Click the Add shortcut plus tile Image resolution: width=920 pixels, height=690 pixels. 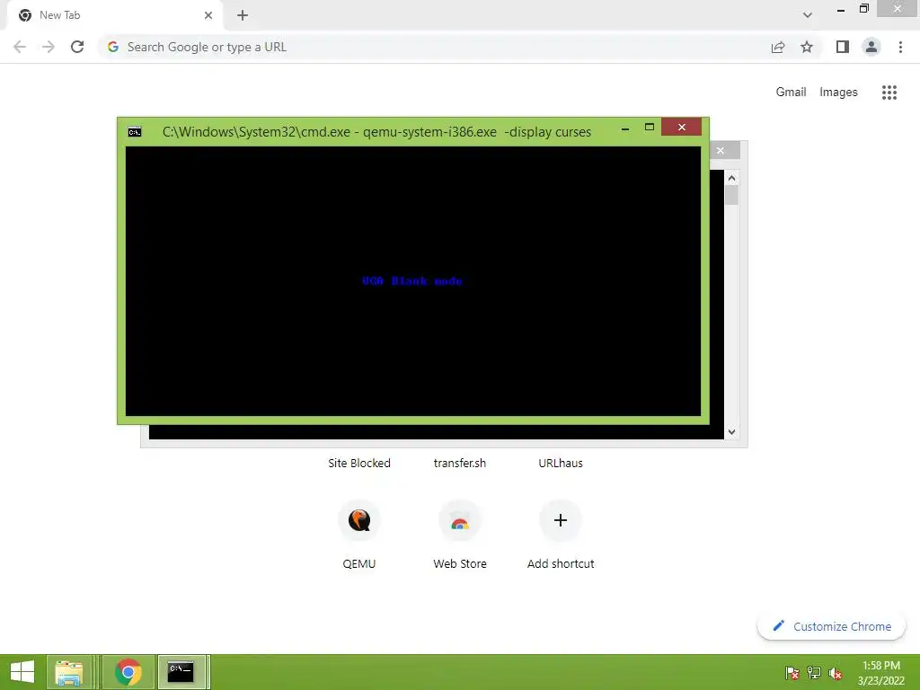561,520
